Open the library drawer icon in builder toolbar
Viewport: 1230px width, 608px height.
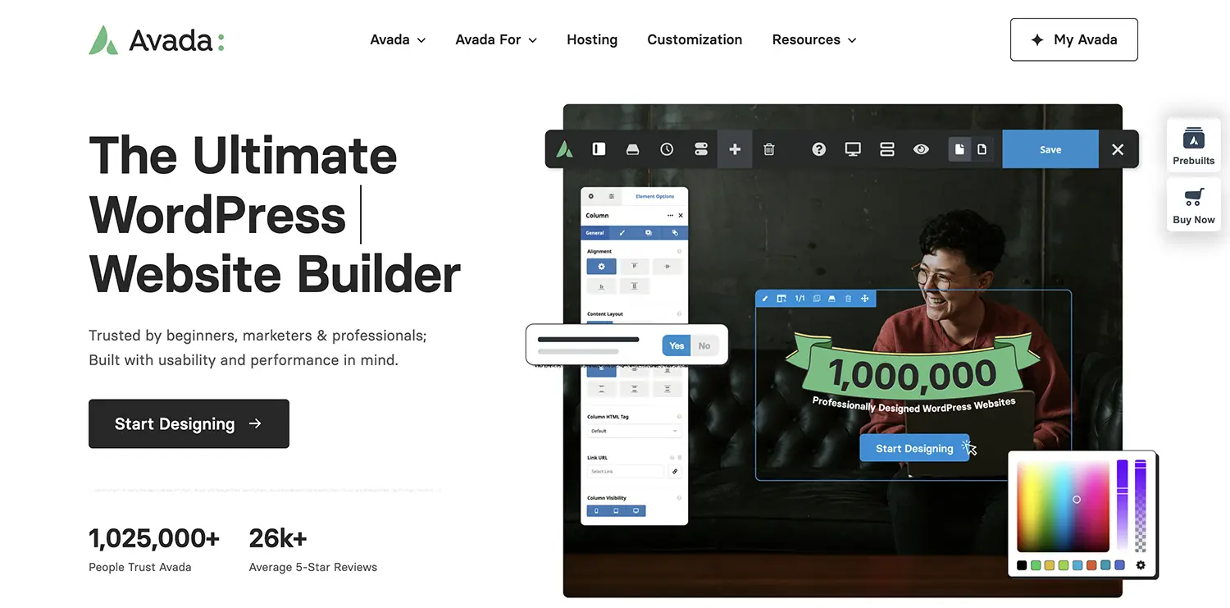632,149
